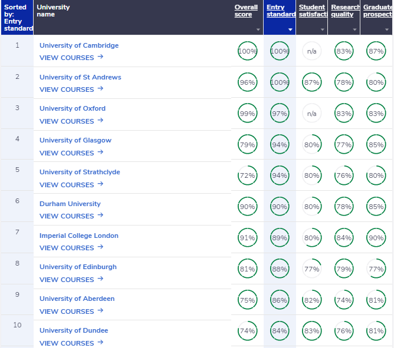
Task: Click Glasgow's 77% research quality circle
Action: click(x=344, y=144)
